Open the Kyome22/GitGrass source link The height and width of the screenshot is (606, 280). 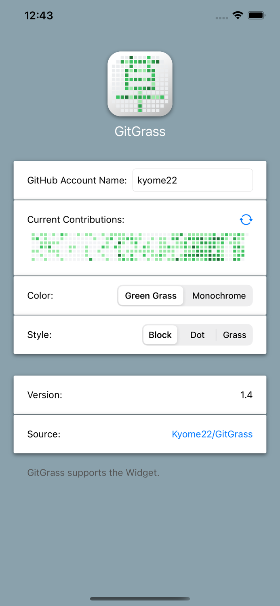click(x=212, y=434)
